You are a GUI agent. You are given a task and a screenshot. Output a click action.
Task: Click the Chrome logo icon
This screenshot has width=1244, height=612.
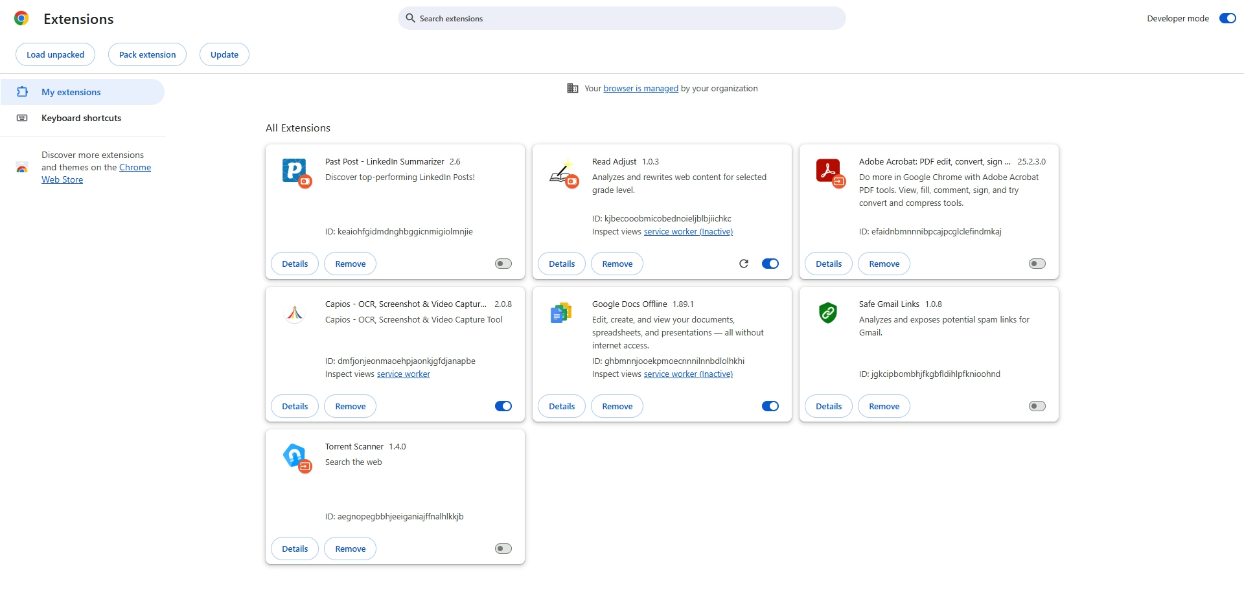pyautogui.click(x=21, y=18)
